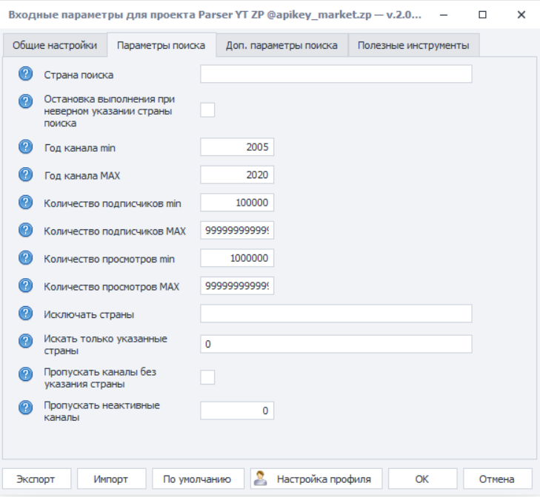
Task: Click the Искать только указанные страны field
Action: (x=336, y=344)
